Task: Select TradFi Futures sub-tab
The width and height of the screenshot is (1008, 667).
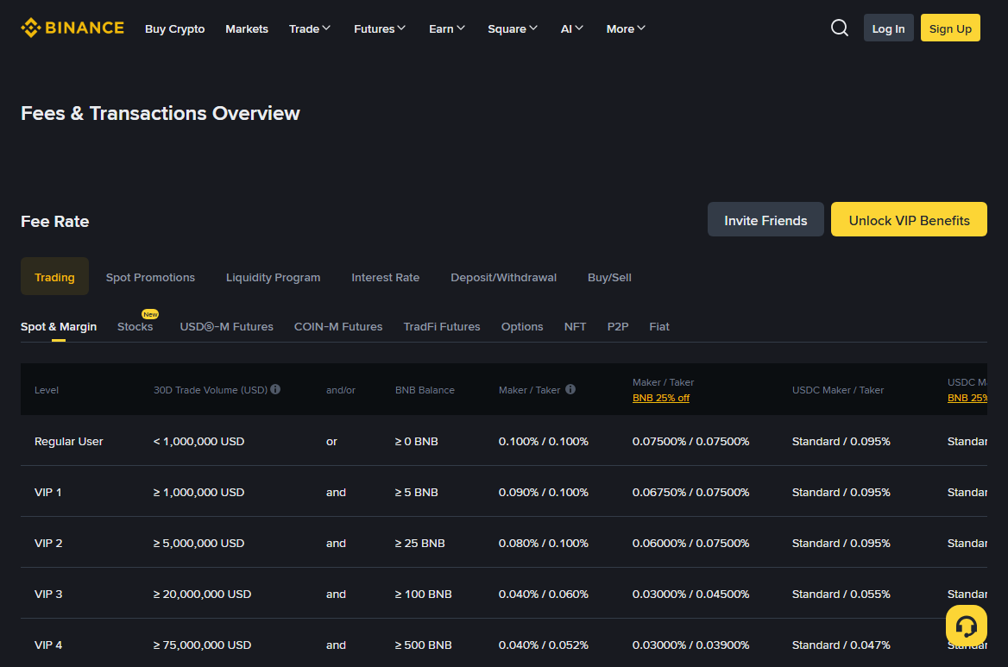Action: click(x=442, y=326)
